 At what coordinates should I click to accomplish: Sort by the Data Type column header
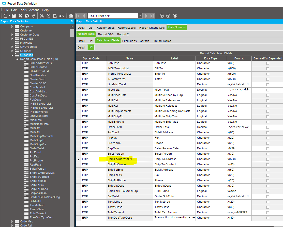tap(211, 58)
